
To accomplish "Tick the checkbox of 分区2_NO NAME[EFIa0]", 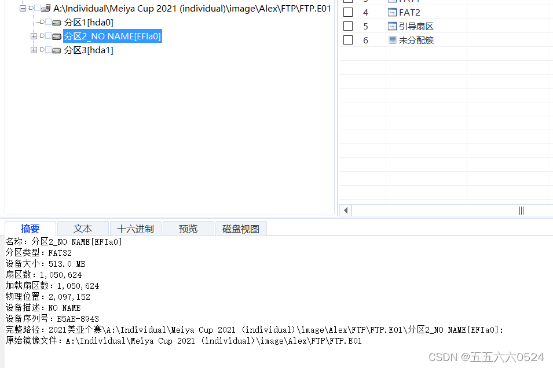I will pos(48,36).
